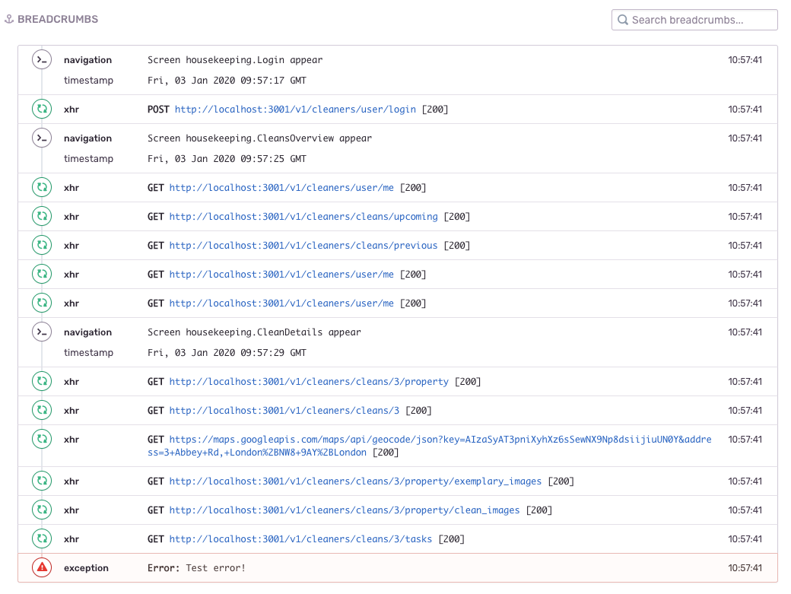Screen dimensions: 791x594
Task: Click timestamp 'Fri, 03 Jan 2020 09:57:17 GMT'
Action: pyautogui.click(x=227, y=81)
